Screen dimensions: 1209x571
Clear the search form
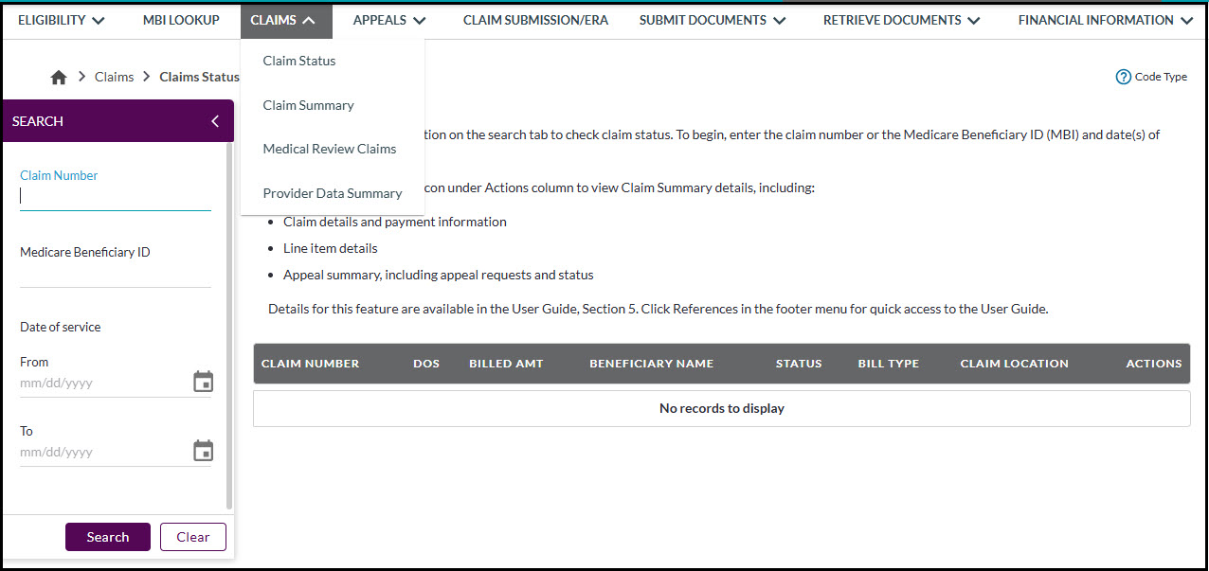click(192, 536)
